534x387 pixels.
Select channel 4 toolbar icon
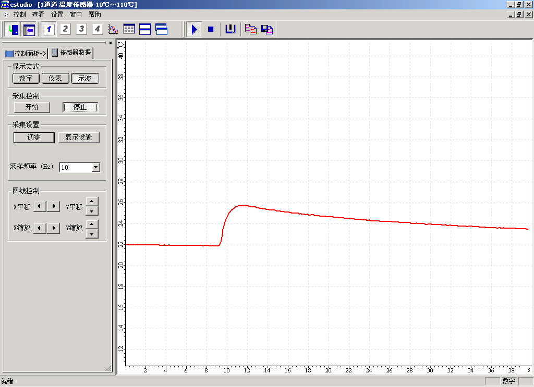[x=97, y=29]
